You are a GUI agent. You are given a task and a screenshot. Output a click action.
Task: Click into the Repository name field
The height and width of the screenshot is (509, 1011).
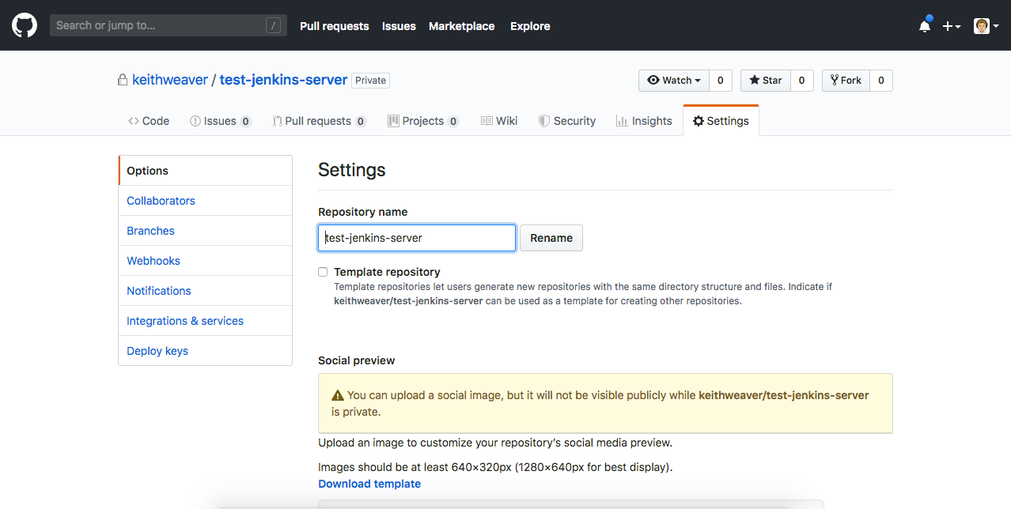(x=417, y=238)
